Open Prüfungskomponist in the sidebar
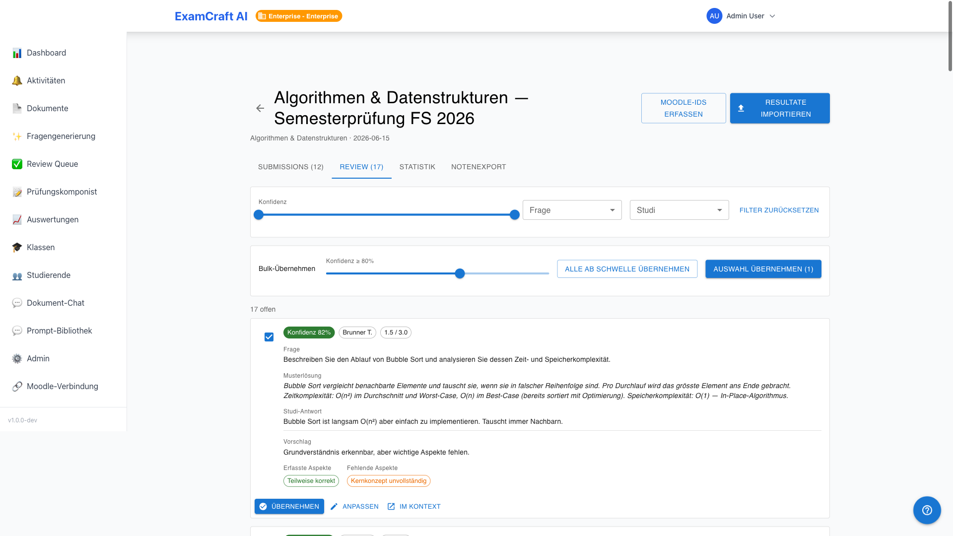Image resolution: width=953 pixels, height=536 pixels. 63,192
